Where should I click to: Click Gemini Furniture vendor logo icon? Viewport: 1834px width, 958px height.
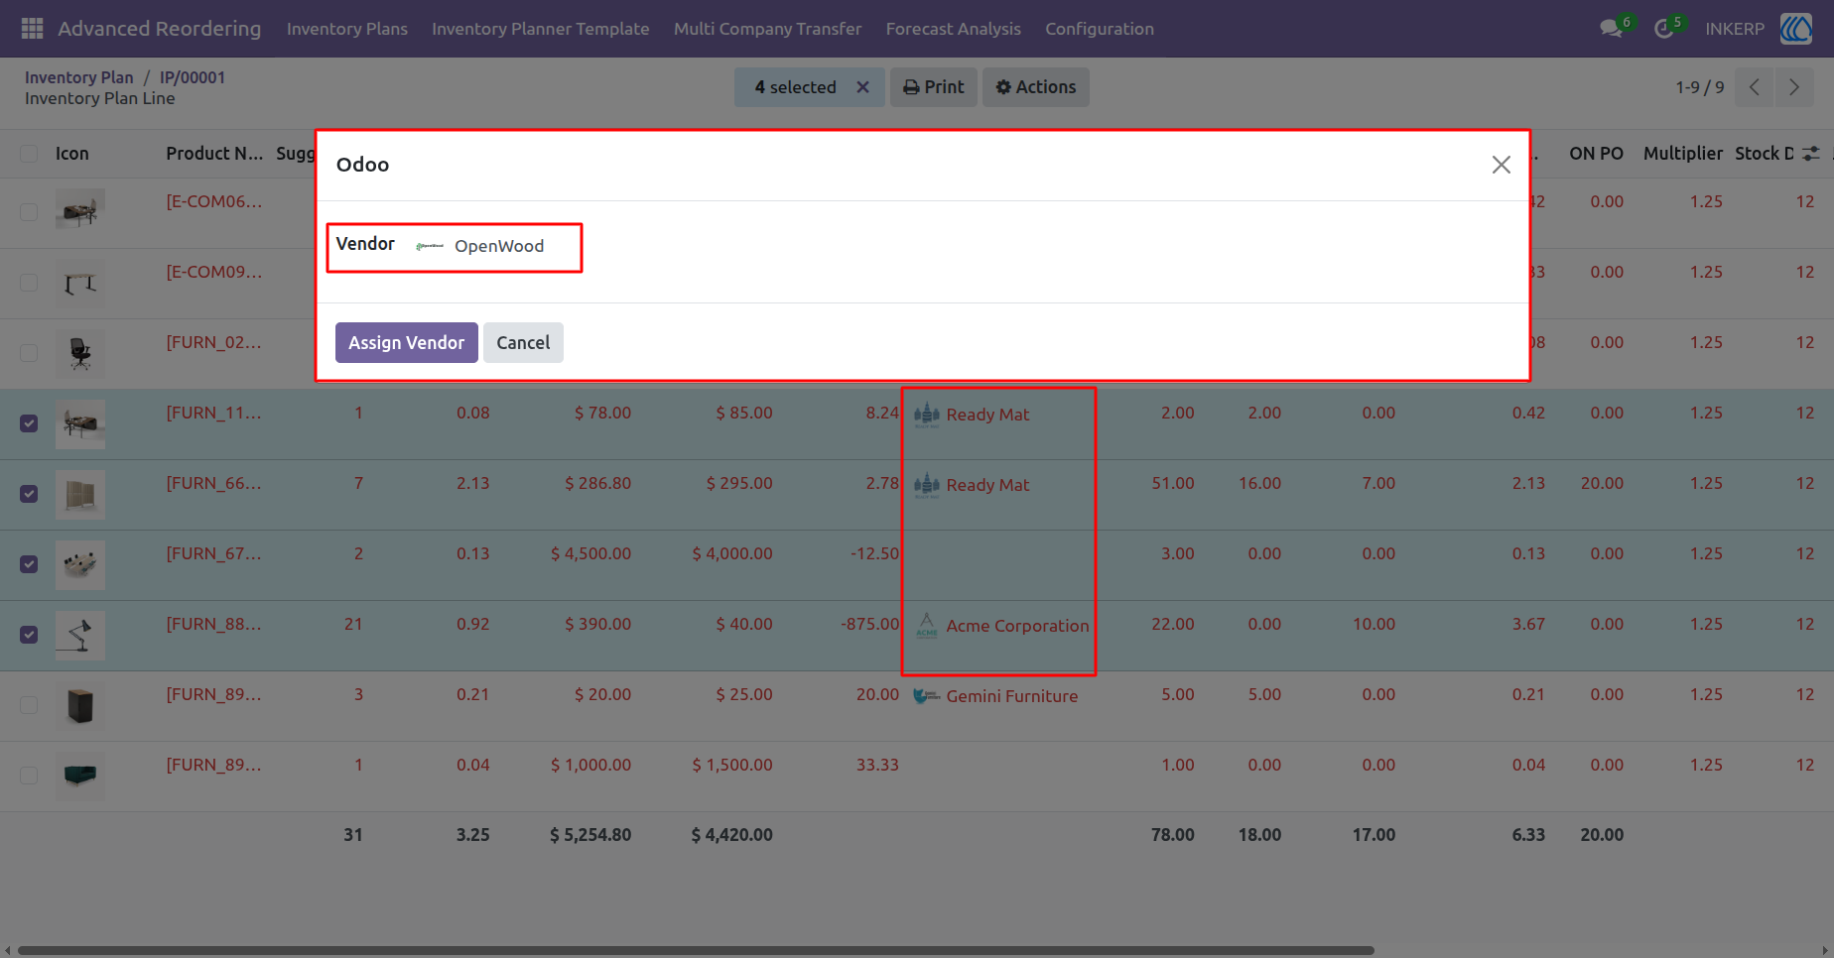(x=926, y=696)
